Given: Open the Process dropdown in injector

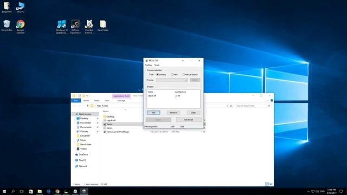Looking at the screenshot, I should click(x=172, y=80).
